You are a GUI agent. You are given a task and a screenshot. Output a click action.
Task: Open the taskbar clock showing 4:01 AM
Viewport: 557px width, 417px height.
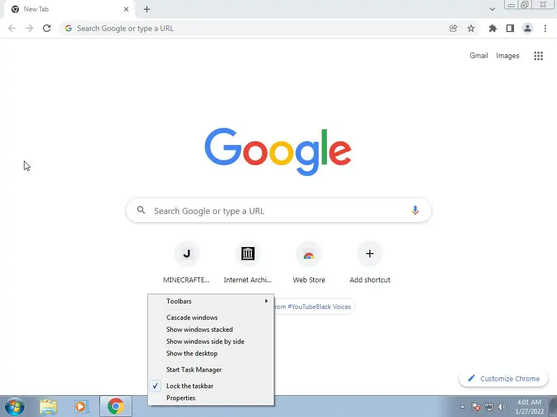point(529,407)
